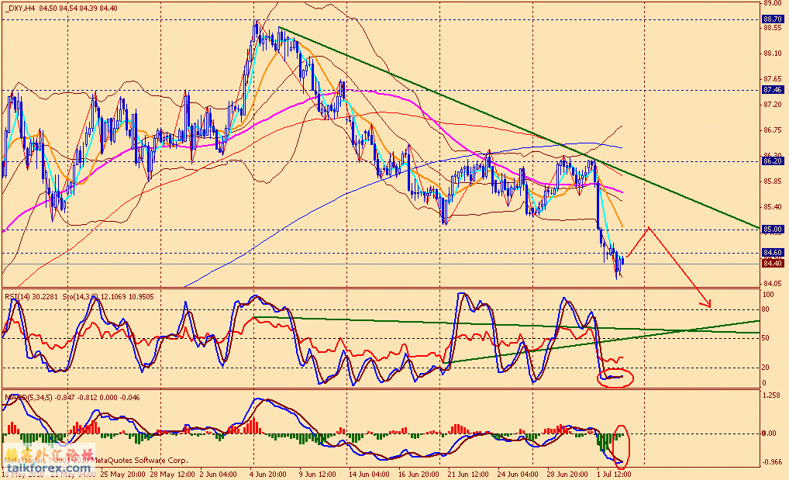Click the 87.20 price axis value
The width and height of the screenshot is (789, 480).
773,104
